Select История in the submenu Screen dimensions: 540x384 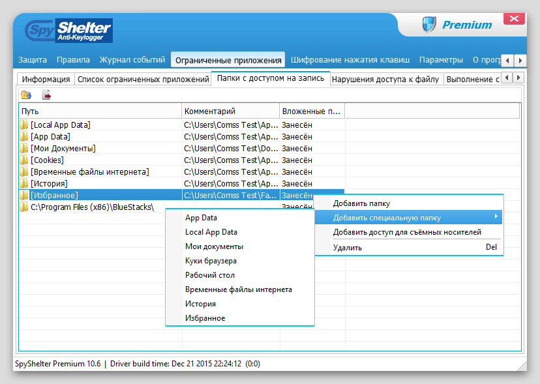(x=240, y=304)
